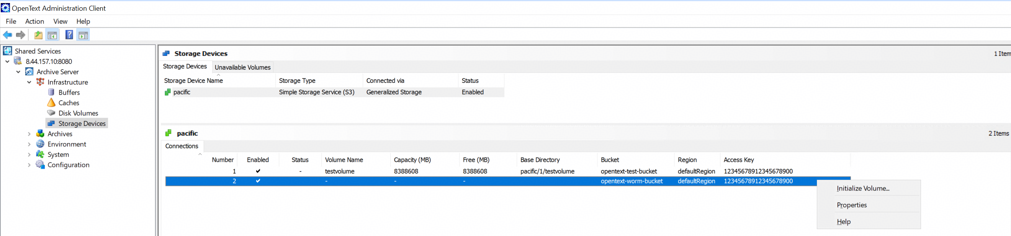Select the Caches tree item

coord(69,103)
